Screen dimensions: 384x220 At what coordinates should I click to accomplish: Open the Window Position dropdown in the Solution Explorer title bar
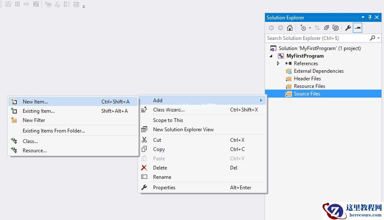pos(363,17)
